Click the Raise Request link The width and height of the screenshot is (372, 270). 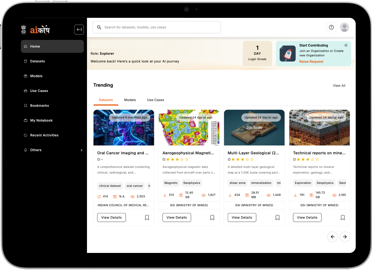(311, 62)
